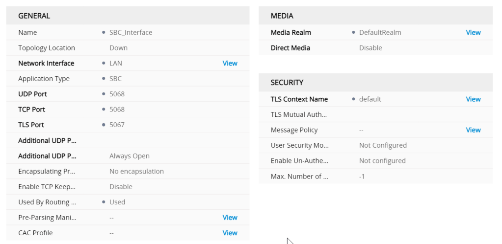The image size is (502, 244).
Task: Open View for TLS Context Name
Action: click(473, 99)
